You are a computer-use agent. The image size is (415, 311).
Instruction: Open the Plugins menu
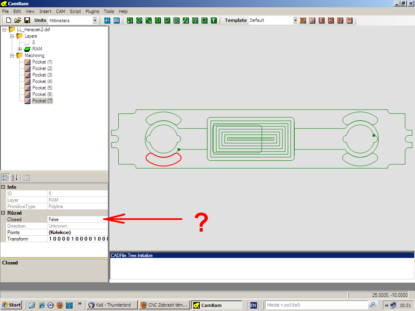pyautogui.click(x=92, y=11)
